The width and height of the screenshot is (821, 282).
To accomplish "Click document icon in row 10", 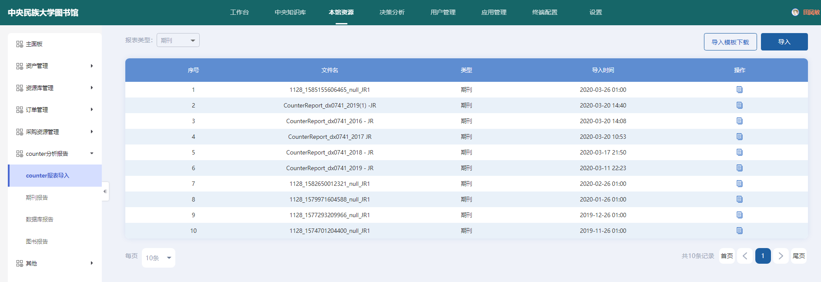I will (x=739, y=231).
